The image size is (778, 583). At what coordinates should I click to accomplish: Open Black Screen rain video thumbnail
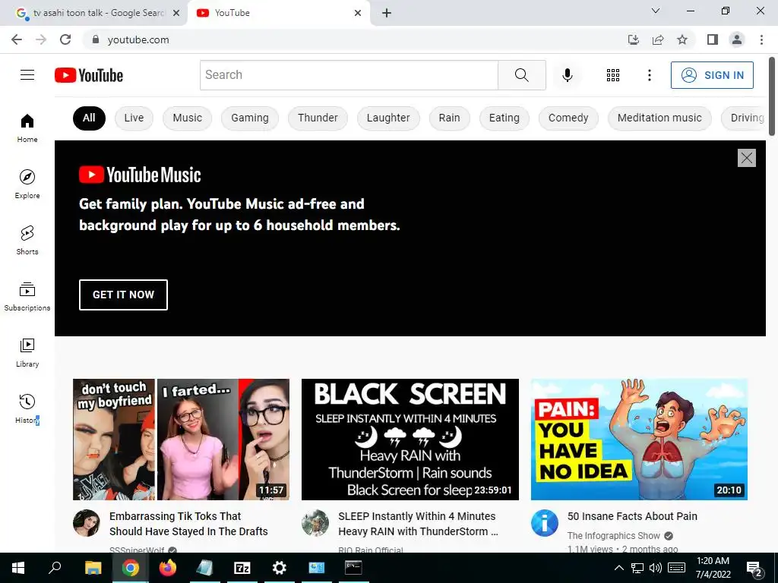tap(410, 440)
